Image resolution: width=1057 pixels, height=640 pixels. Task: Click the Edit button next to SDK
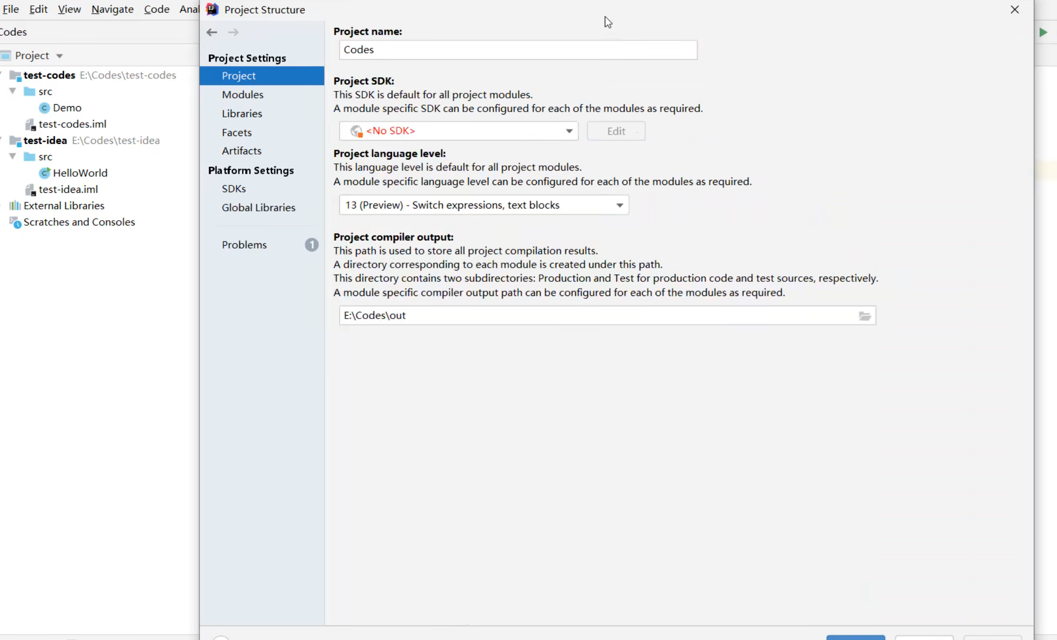[x=616, y=131]
